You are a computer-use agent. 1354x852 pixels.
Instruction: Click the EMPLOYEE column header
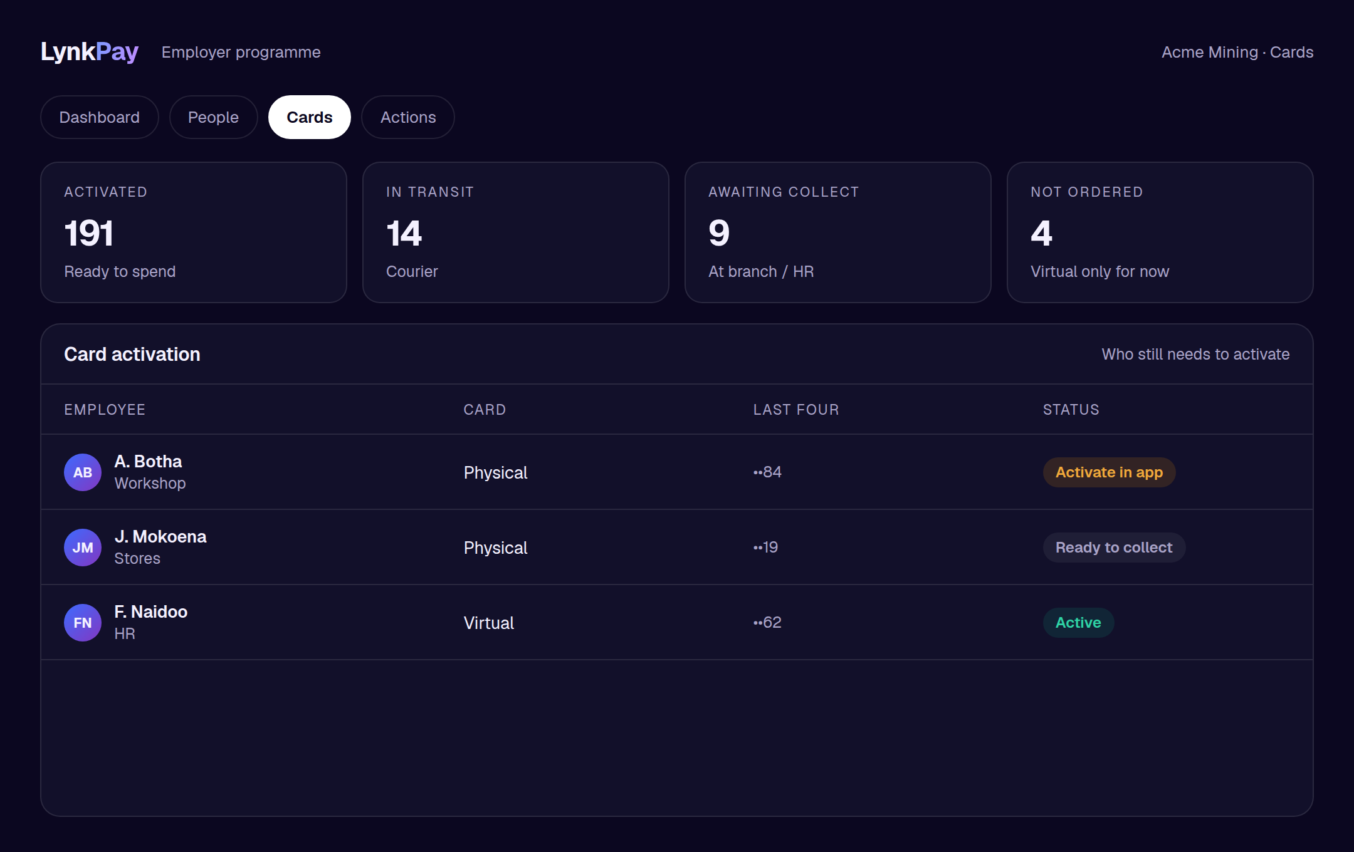[x=105, y=410]
